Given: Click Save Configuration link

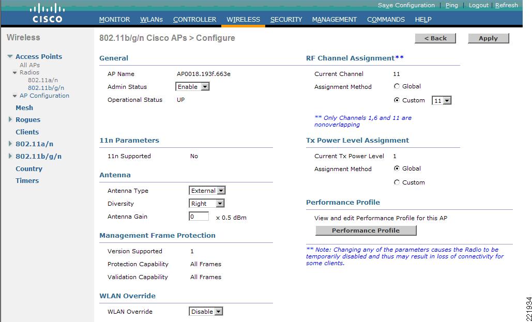Looking at the screenshot, I should coord(406,5).
